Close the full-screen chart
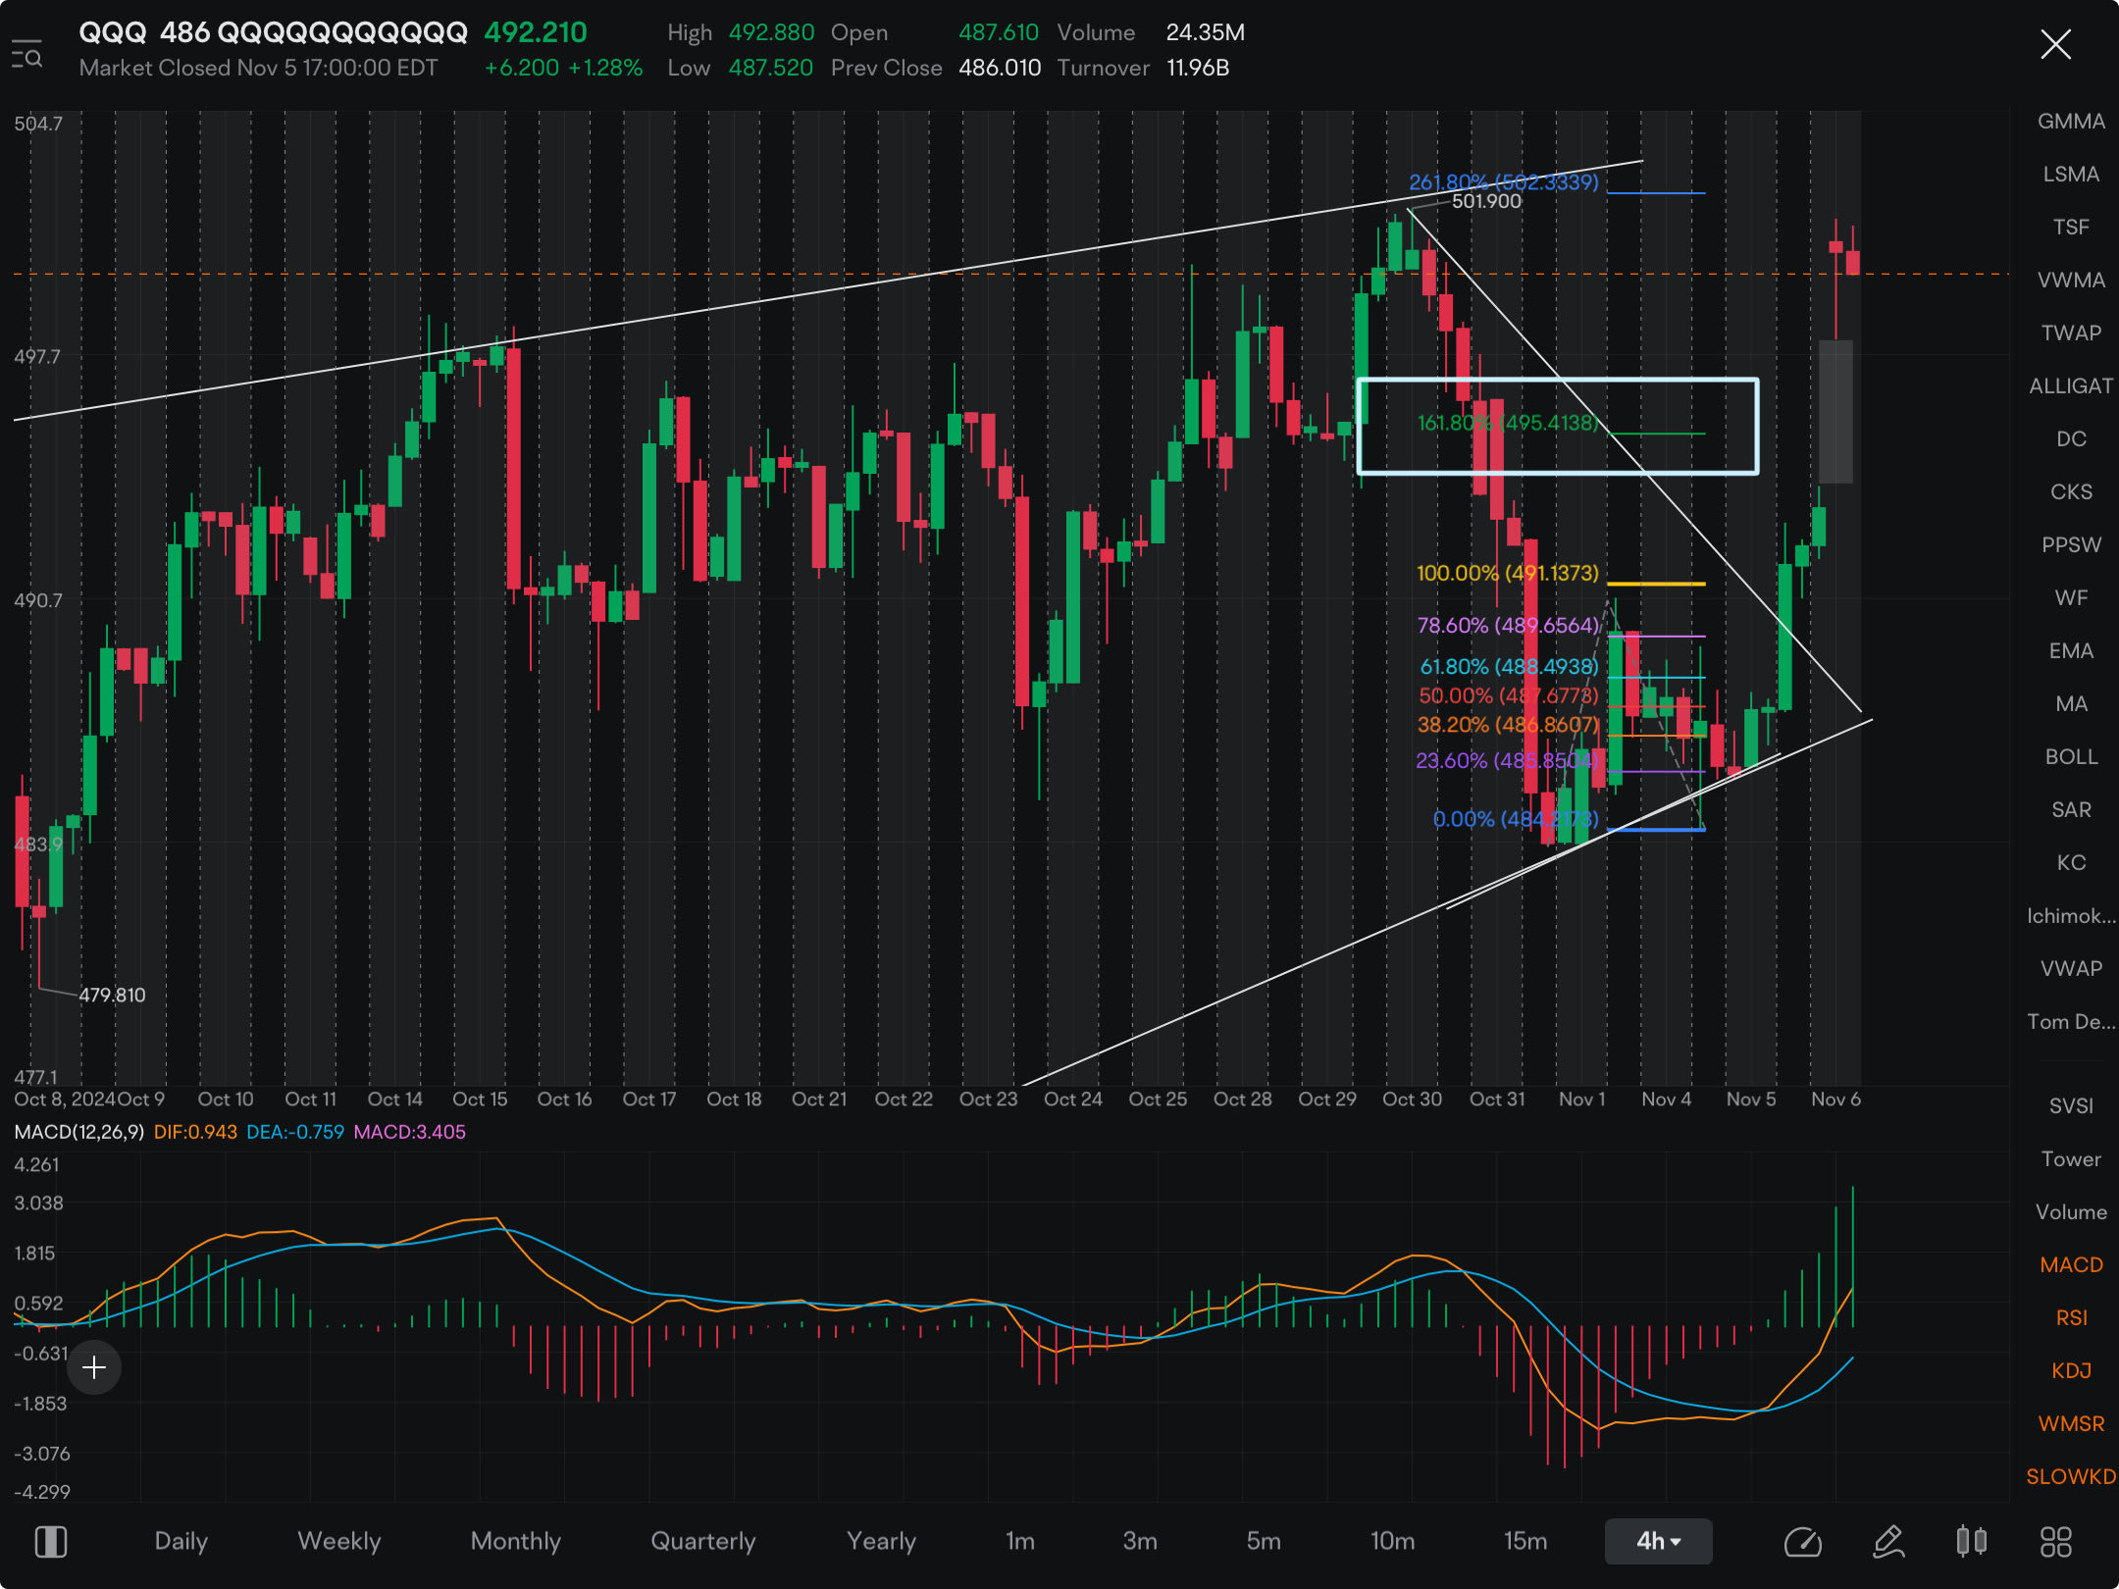2119x1589 pixels. coord(2055,44)
